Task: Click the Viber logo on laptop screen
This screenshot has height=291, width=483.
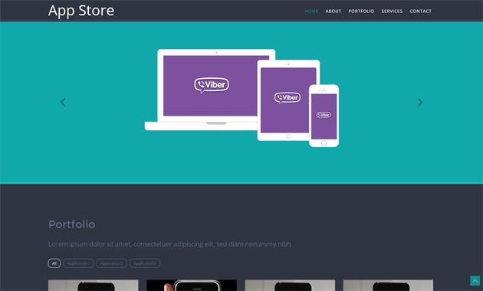Action: click(212, 85)
